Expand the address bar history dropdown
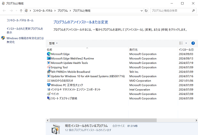Image resolution: width=198 pixels, height=135 pixels. (x=141, y=10)
